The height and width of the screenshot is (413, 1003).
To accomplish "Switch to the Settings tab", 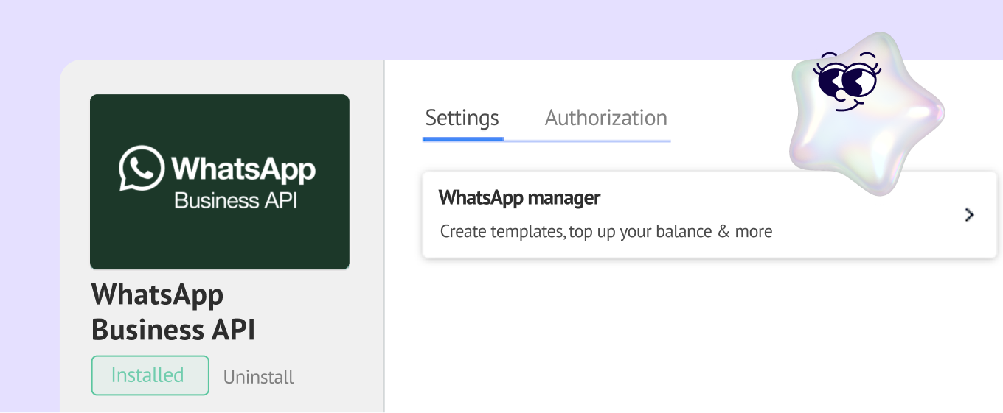I will (462, 118).
